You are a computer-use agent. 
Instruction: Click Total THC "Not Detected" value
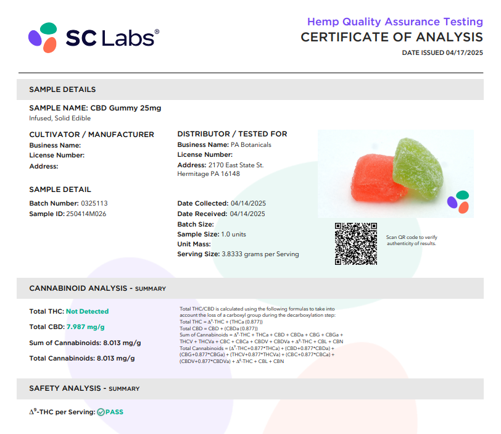[87, 311]
